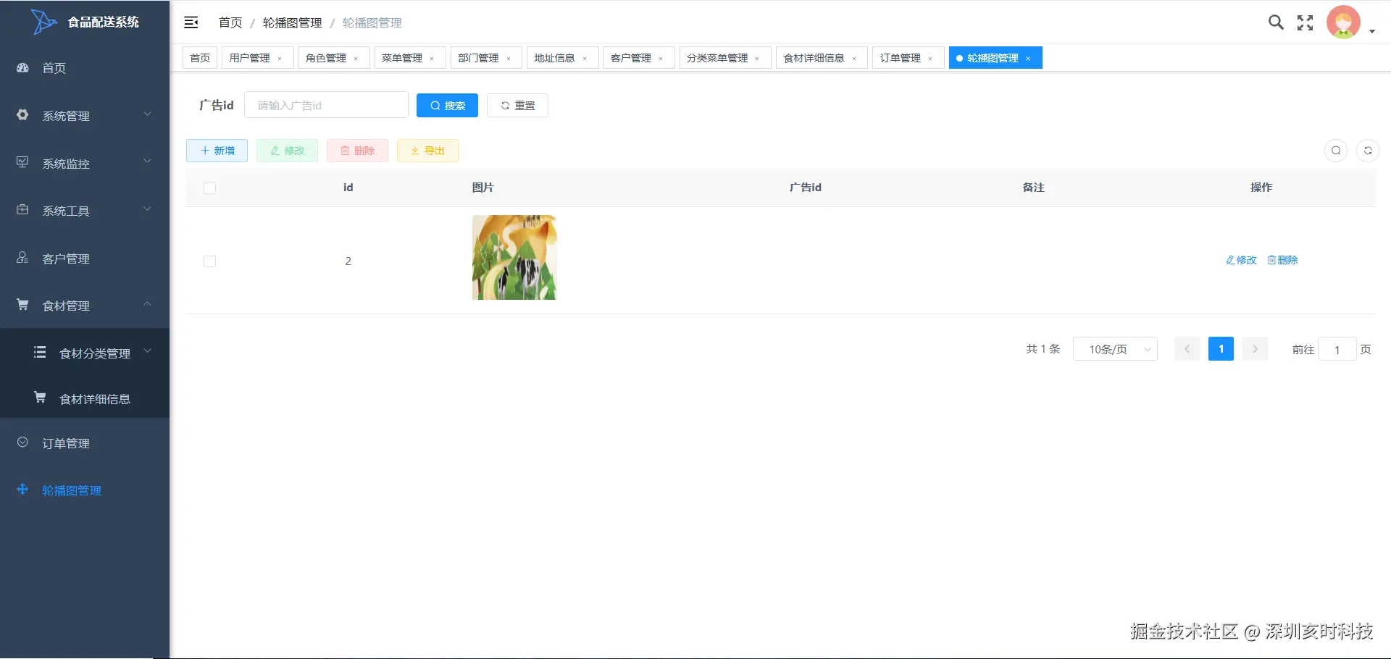Type in the 请输入广告id input field
This screenshot has height=659, width=1391.
[326, 105]
